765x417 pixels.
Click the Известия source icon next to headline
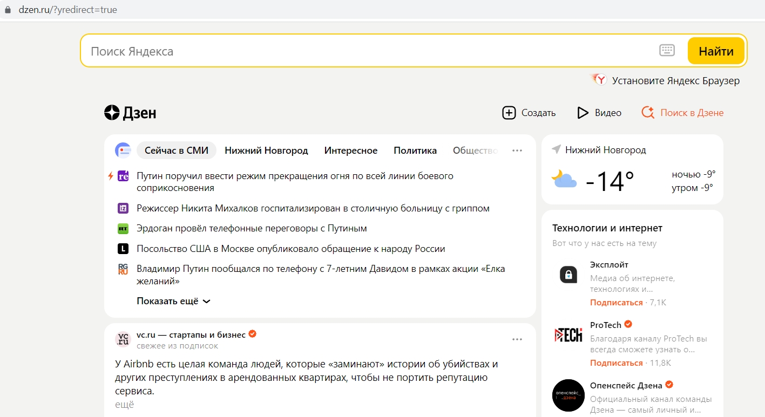tap(123, 208)
